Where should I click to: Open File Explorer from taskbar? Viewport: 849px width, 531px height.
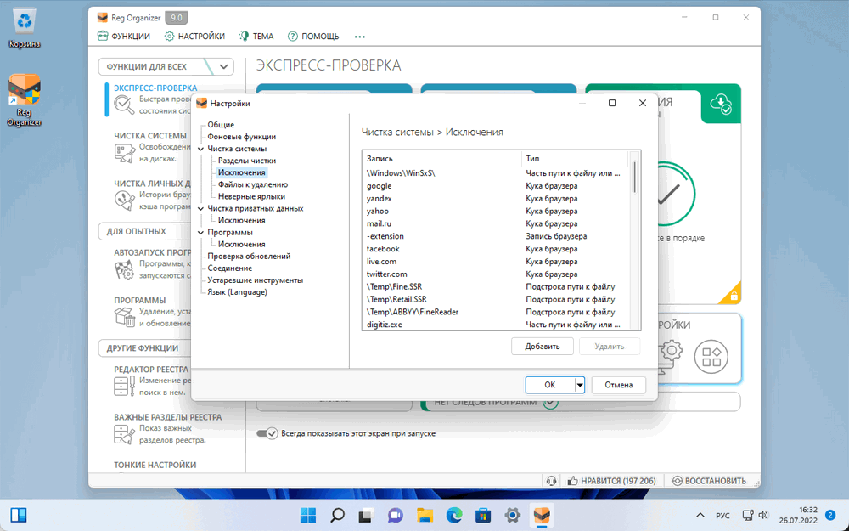(x=425, y=516)
